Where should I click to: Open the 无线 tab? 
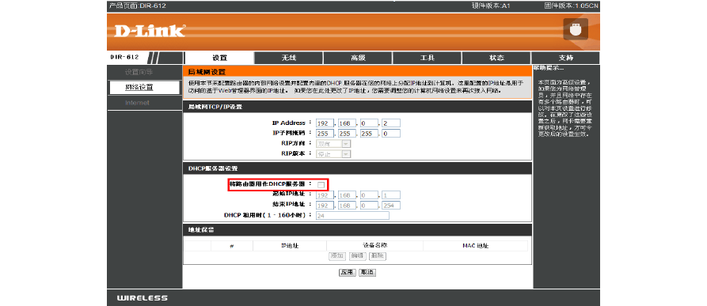289,58
